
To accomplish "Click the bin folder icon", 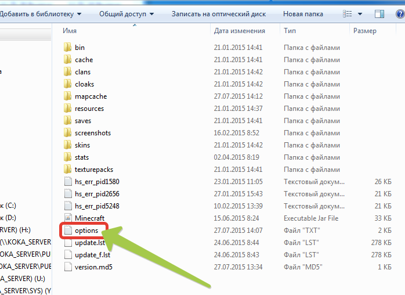I will [67, 48].
